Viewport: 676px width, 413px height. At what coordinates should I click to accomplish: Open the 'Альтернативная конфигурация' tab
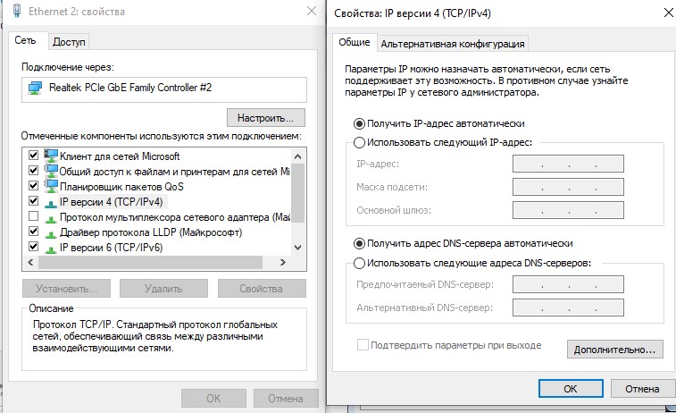tap(452, 44)
